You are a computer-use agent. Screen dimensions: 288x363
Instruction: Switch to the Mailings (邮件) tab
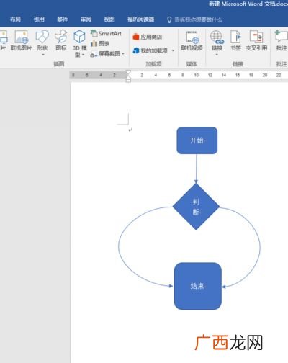tap(62, 19)
